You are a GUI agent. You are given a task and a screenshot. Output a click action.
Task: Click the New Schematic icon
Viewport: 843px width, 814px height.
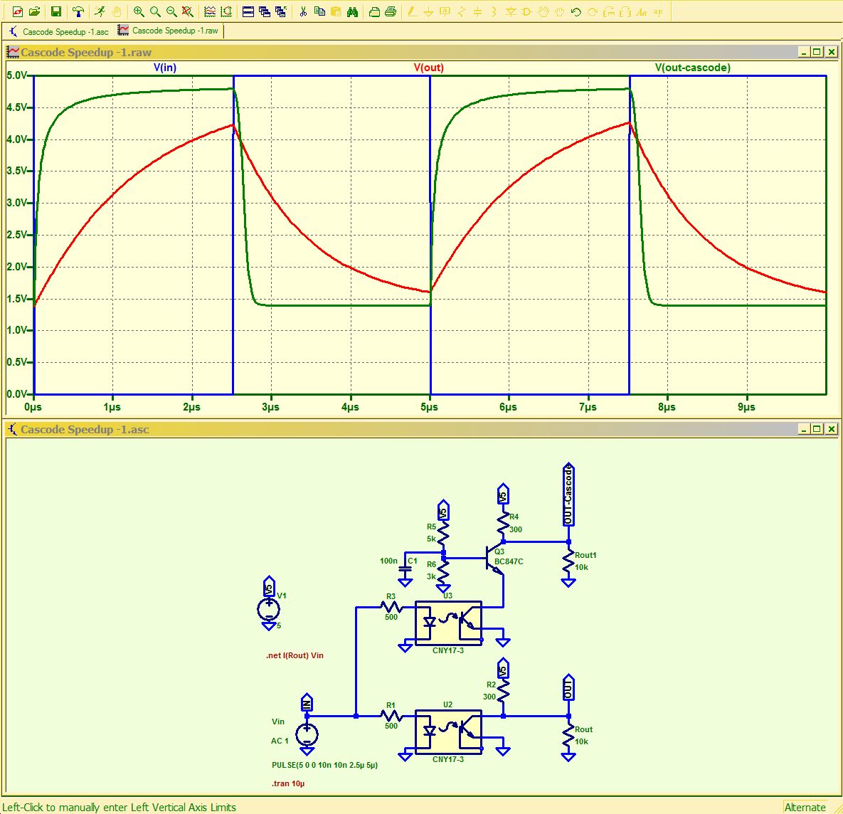click(18, 11)
